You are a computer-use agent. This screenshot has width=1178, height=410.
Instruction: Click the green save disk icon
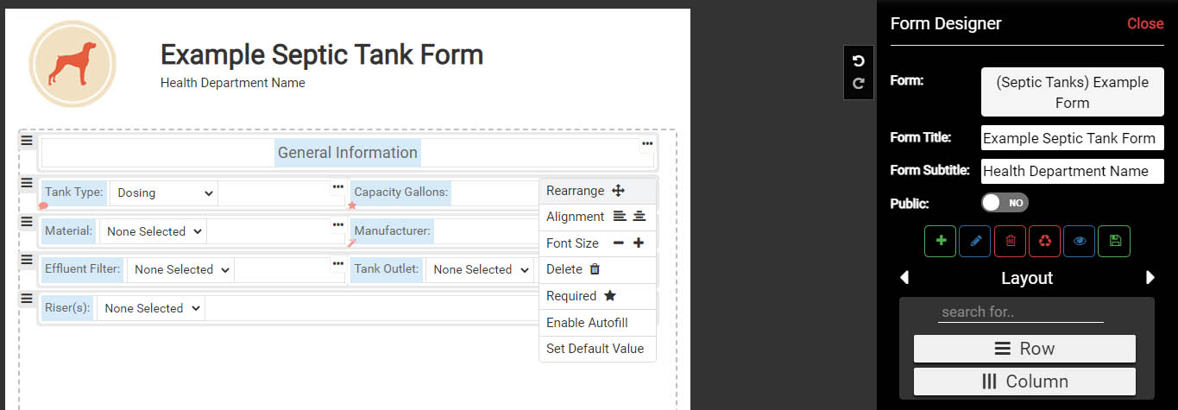coord(1114,242)
